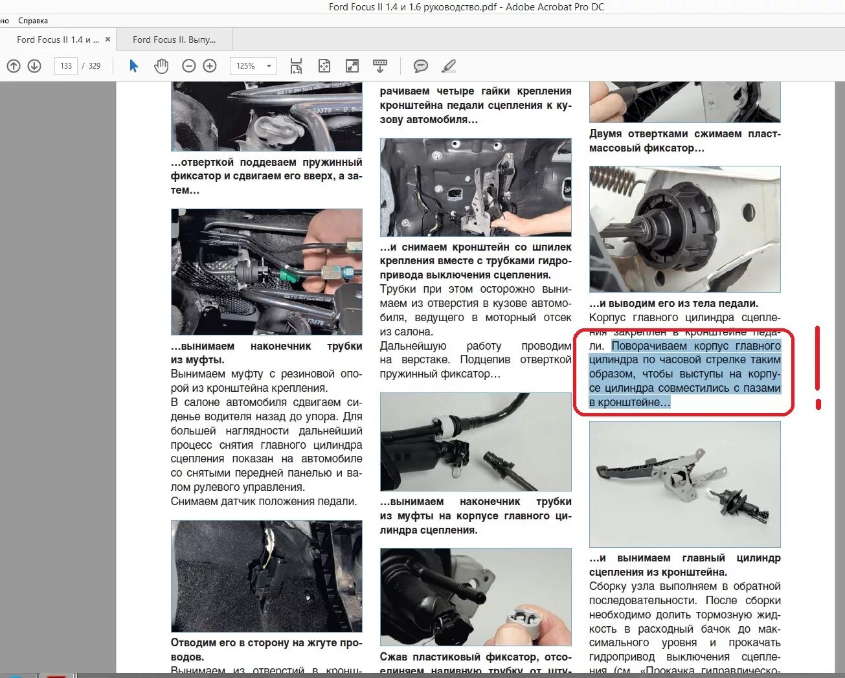Enter full screen view mode
This screenshot has width=845, height=678.
[352, 66]
